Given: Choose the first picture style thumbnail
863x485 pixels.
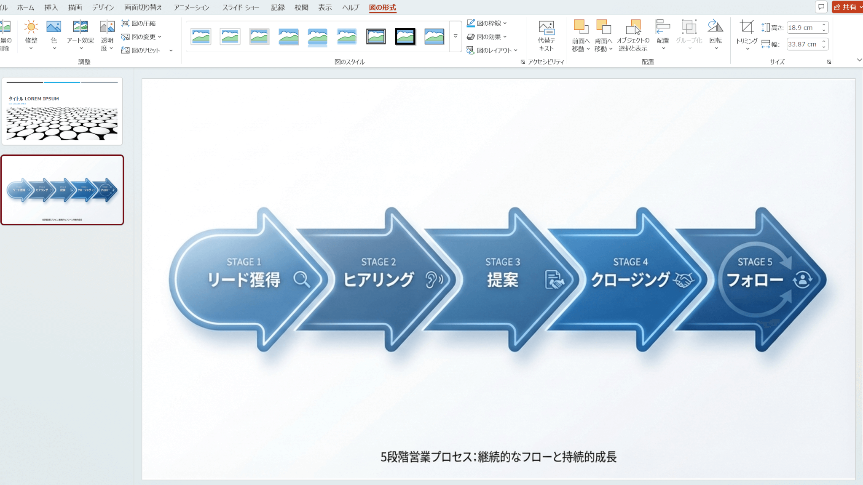Looking at the screenshot, I should [x=201, y=37].
